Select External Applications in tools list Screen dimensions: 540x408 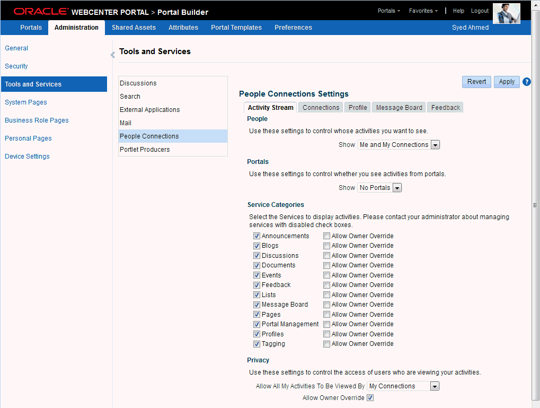[x=173, y=110]
